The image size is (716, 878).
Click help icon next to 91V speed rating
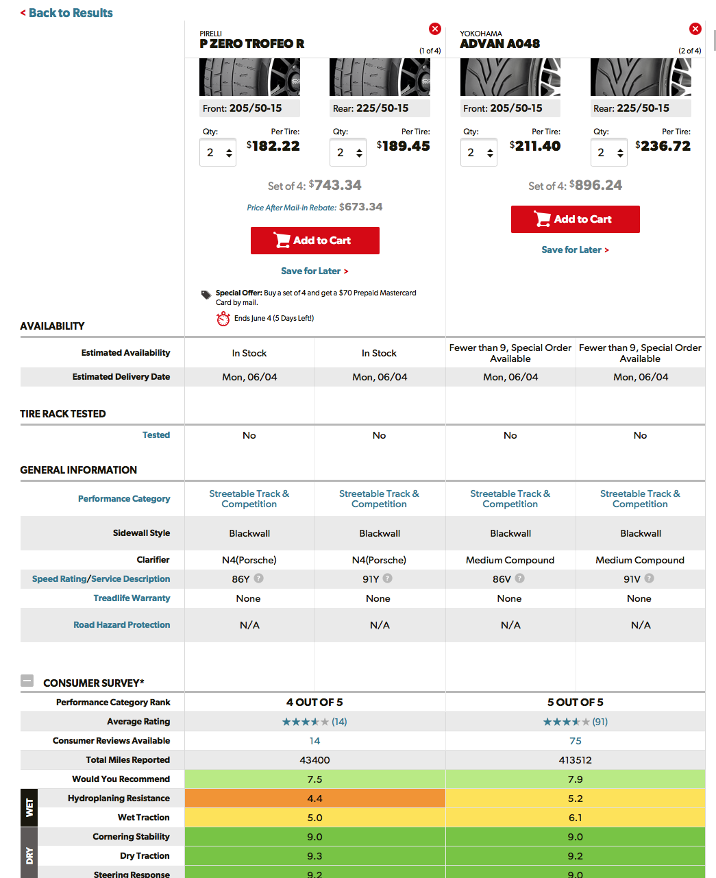(x=649, y=578)
